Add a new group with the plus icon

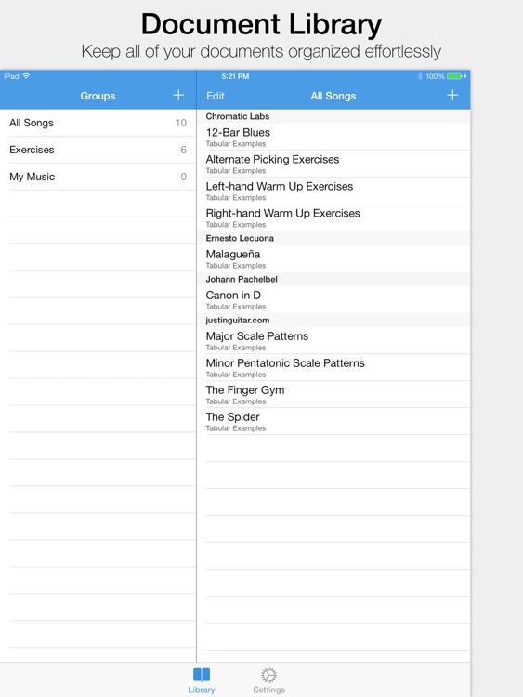pyautogui.click(x=178, y=95)
